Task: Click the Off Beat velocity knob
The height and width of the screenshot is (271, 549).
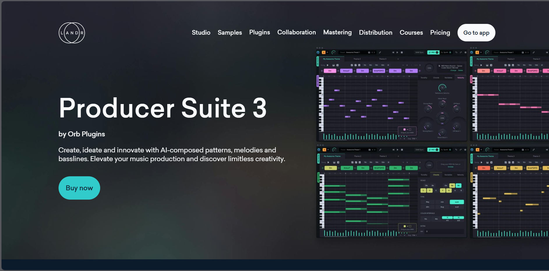Action: (x=457, y=109)
